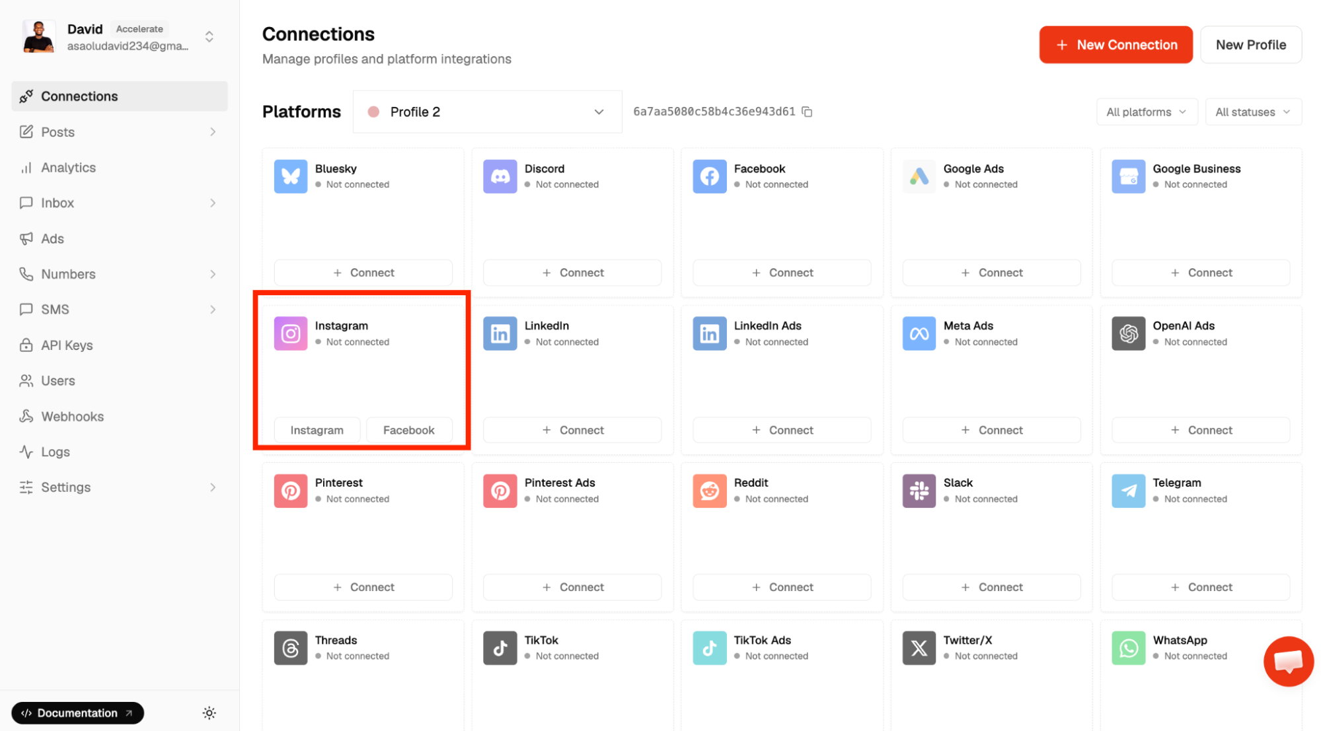This screenshot has height=731, width=1321.
Task: Click the Google Ads logo icon
Action: 919,176
